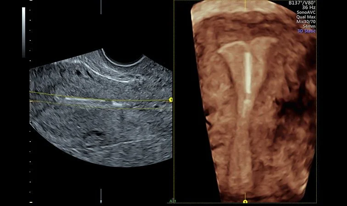The height and width of the screenshot is (206, 347).
Task: Click the brown 3D rendered uterus image
Action: (254, 101)
